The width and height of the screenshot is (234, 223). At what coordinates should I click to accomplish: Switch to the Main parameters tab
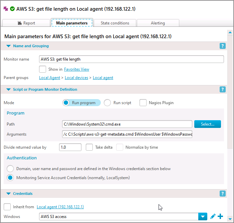pos(72,23)
